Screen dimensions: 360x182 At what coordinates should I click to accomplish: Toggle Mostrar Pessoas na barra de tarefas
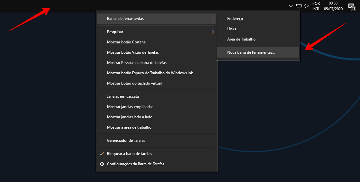tap(137, 63)
